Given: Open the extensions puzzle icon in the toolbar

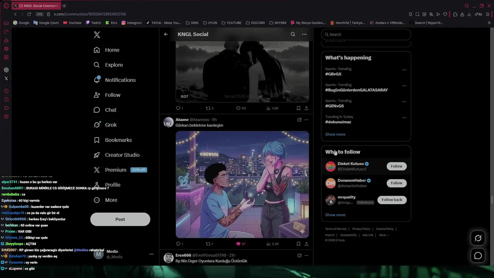Looking at the screenshot, I should tap(455, 14).
